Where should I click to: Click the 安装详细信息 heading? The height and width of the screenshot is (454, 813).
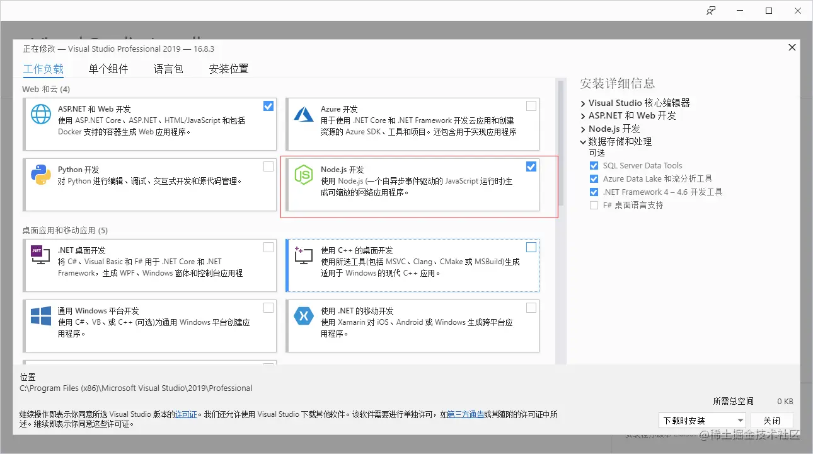pyautogui.click(x=618, y=84)
